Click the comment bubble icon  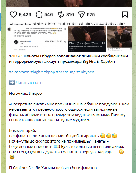click(39, 14)
